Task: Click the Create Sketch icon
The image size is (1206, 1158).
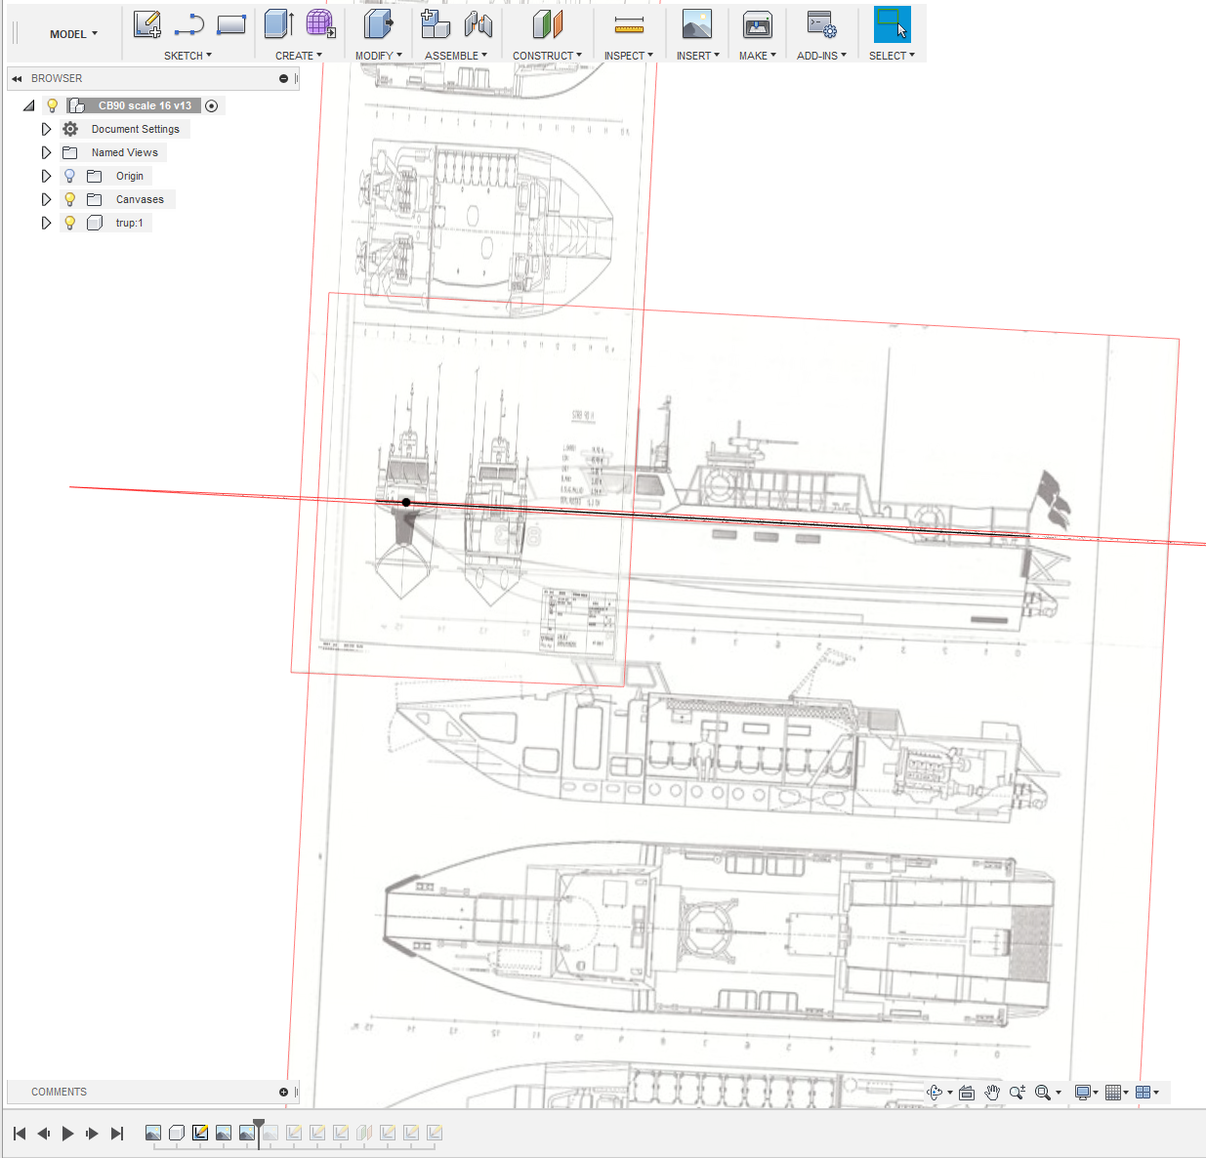Action: (x=147, y=24)
